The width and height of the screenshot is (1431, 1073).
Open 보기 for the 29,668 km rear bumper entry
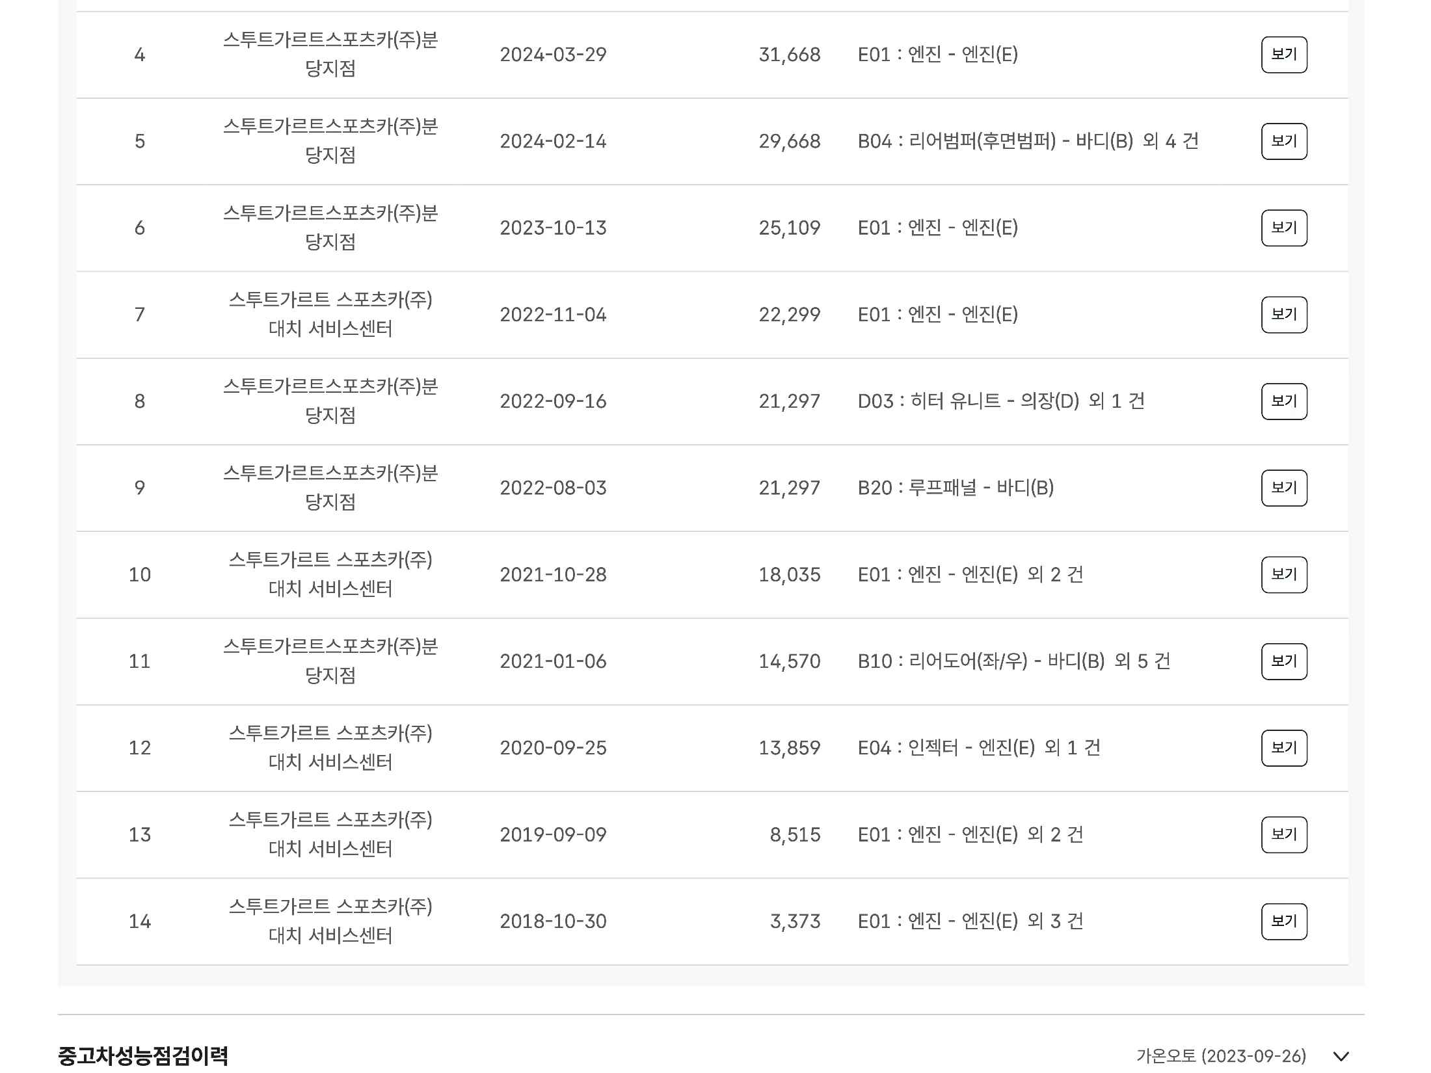pyautogui.click(x=1283, y=141)
